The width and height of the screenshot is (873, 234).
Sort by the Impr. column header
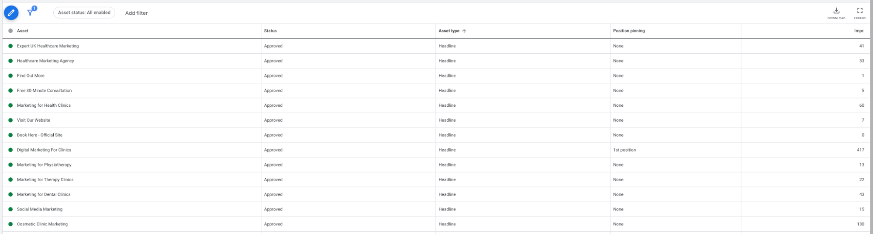point(859,31)
